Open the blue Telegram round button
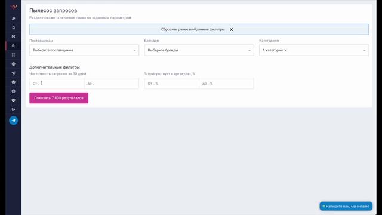The width and height of the screenshot is (382, 215). (13, 121)
